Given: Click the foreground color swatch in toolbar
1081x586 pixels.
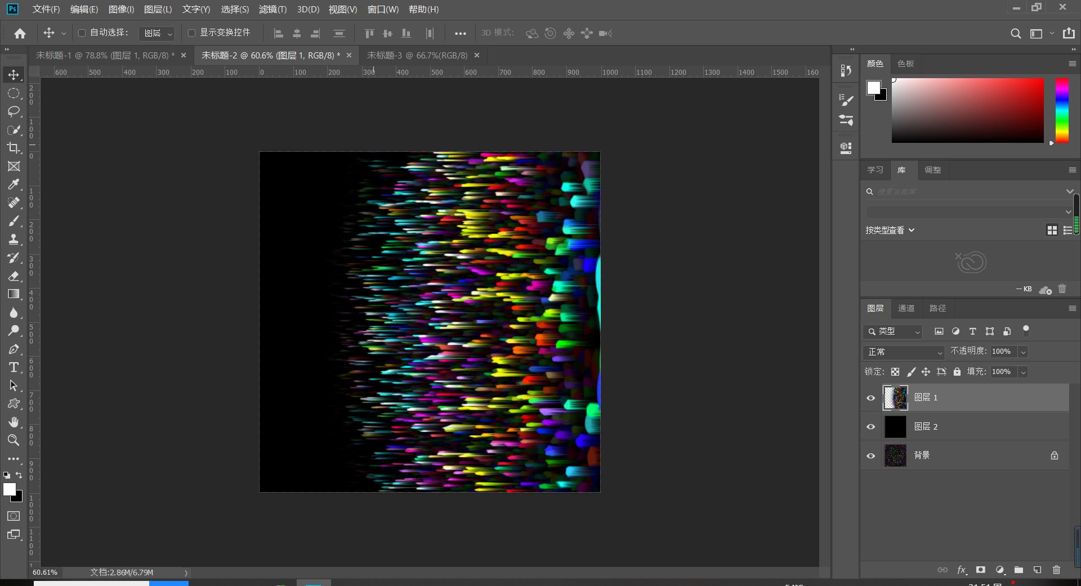Looking at the screenshot, I should [x=10, y=489].
